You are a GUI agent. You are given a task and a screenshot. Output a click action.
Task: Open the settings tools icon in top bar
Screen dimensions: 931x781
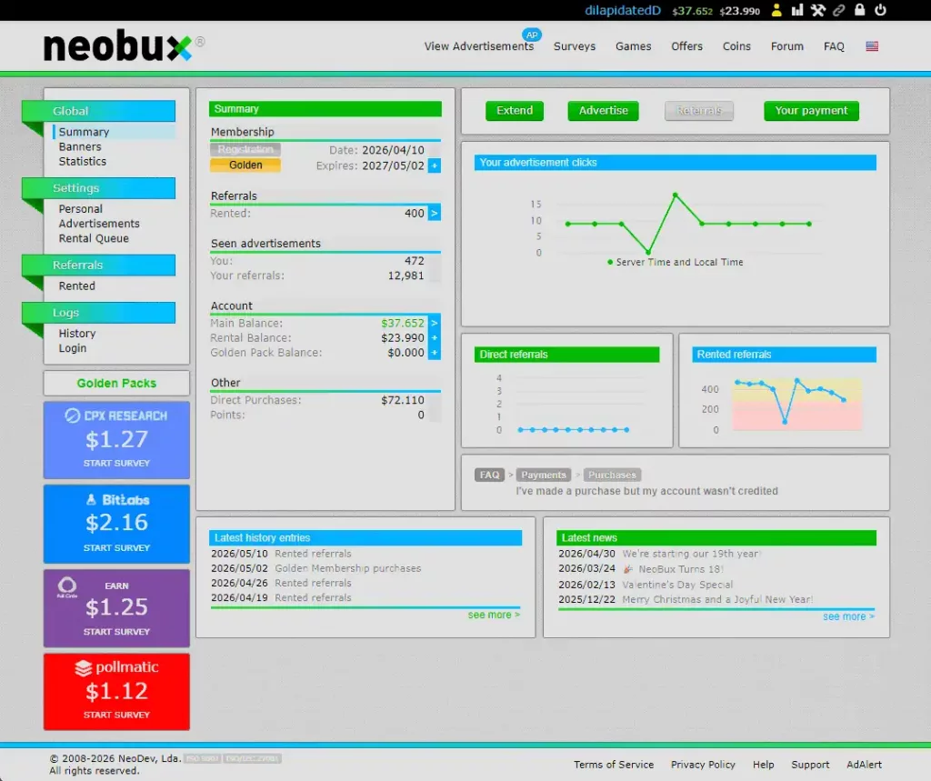coord(817,10)
